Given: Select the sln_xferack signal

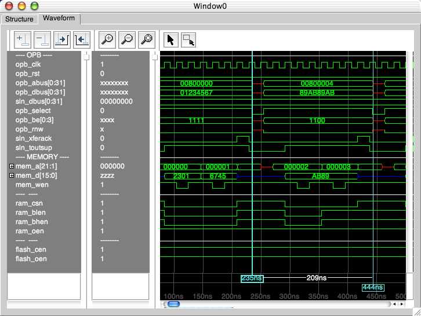Looking at the screenshot, I should pos(32,138).
